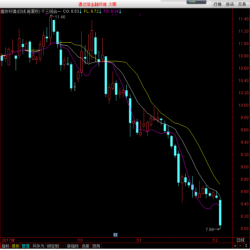Image resolution: width=250 pixels, height=250 pixels.
Task: Click the 9.00 price axis label
Action: [x=244, y=167]
